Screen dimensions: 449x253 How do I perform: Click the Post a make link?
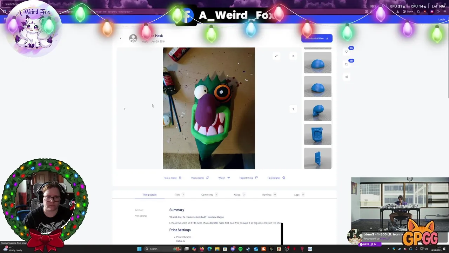(x=172, y=178)
